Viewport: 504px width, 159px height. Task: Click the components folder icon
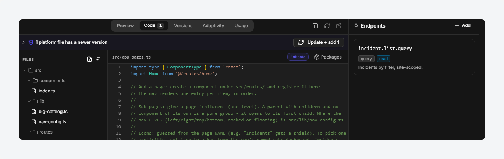point(35,81)
